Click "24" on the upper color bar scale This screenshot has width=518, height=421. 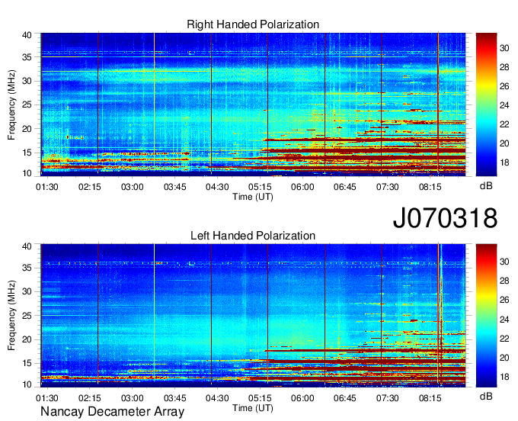tap(504, 105)
